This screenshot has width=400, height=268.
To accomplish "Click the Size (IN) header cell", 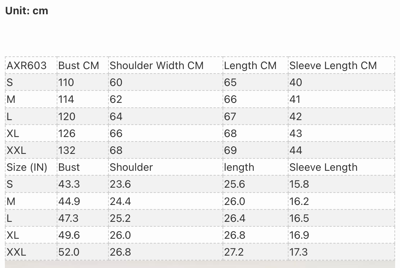I will (x=31, y=167).
